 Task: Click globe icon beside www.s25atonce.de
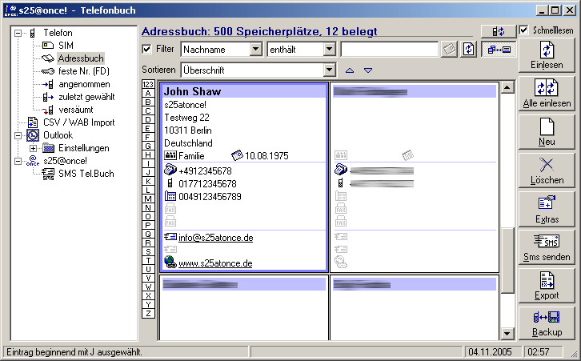[x=170, y=262]
